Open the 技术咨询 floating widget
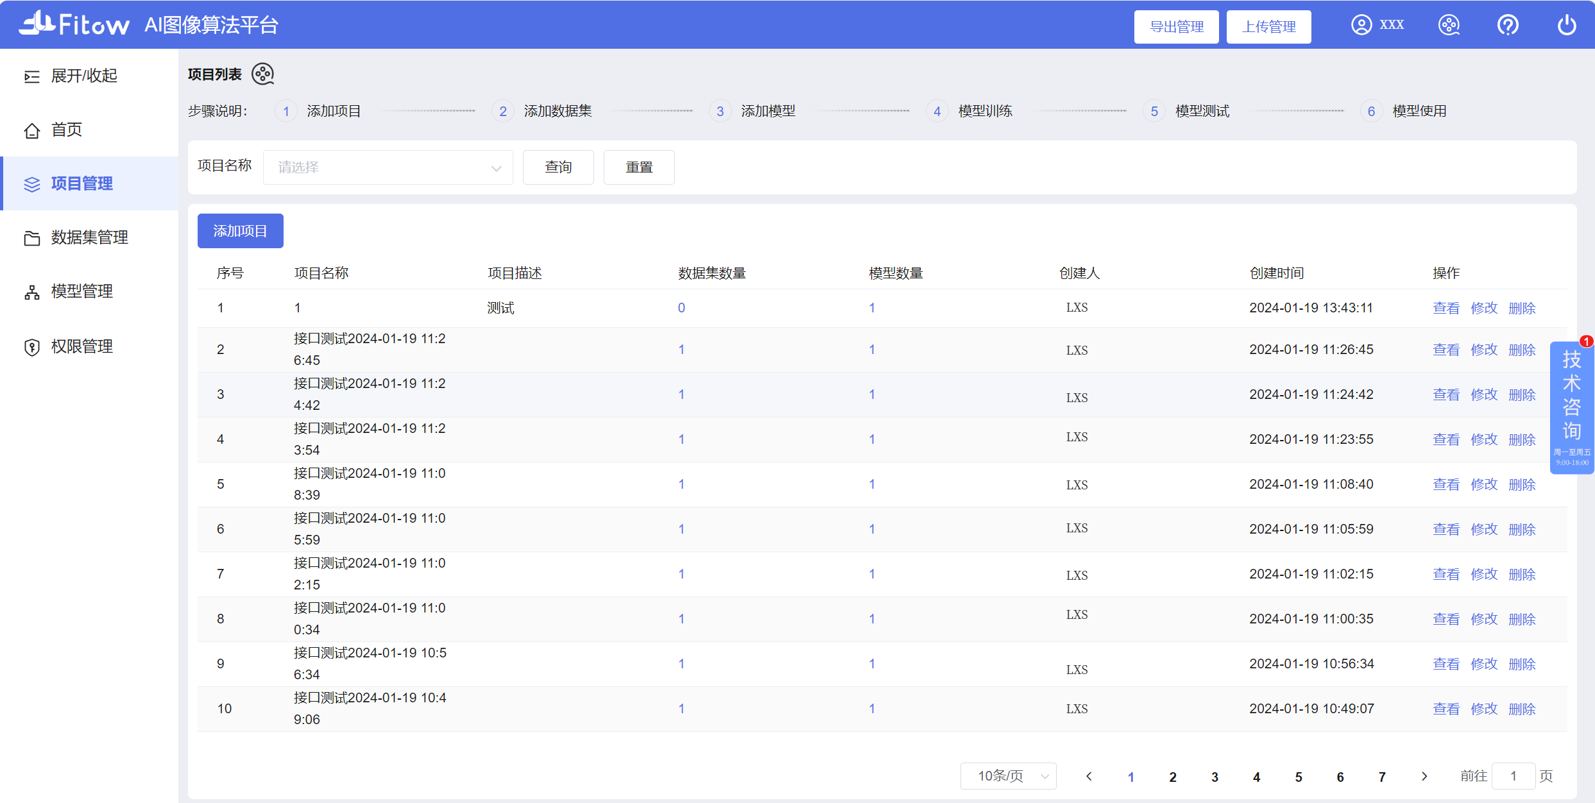 (1572, 407)
